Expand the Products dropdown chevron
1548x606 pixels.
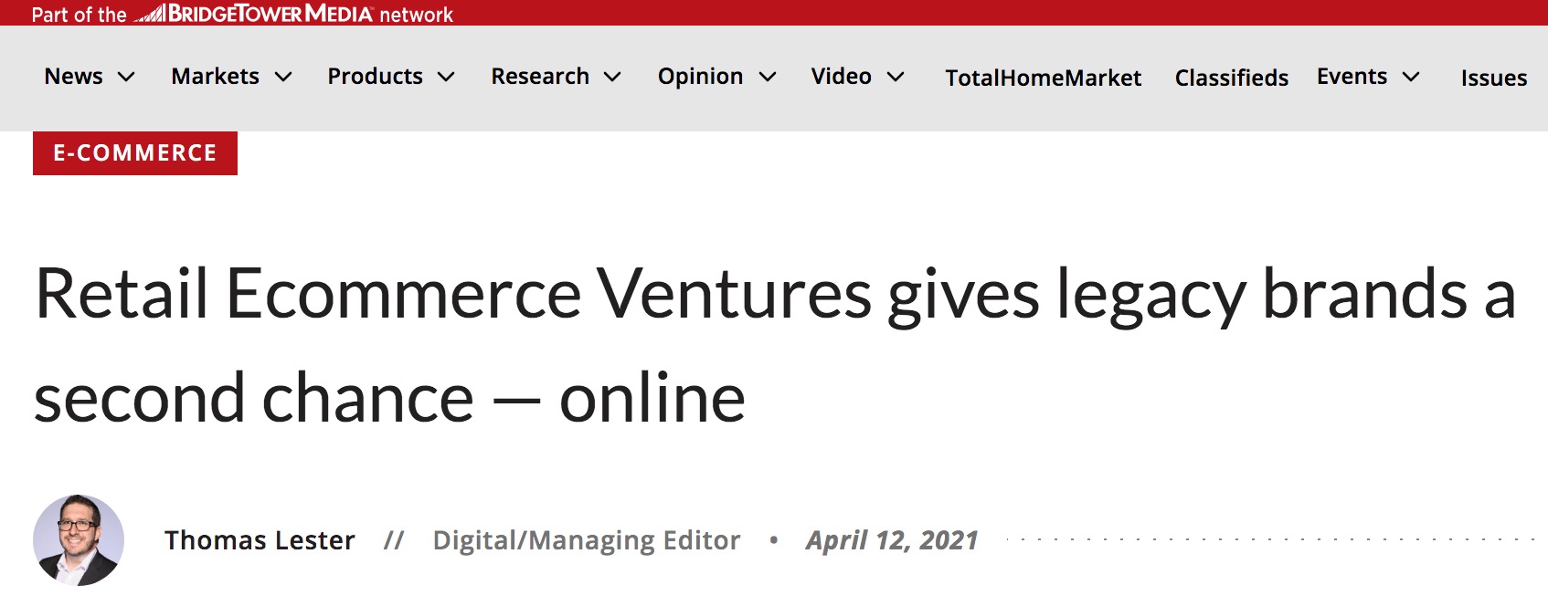pyautogui.click(x=446, y=77)
